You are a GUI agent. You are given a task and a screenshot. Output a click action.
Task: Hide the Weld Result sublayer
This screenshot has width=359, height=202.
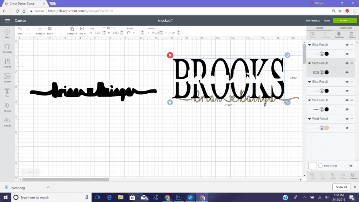click(347, 128)
